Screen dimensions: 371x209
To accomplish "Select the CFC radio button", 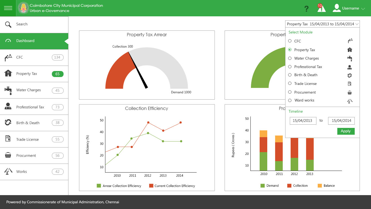I will tap(290, 41).
